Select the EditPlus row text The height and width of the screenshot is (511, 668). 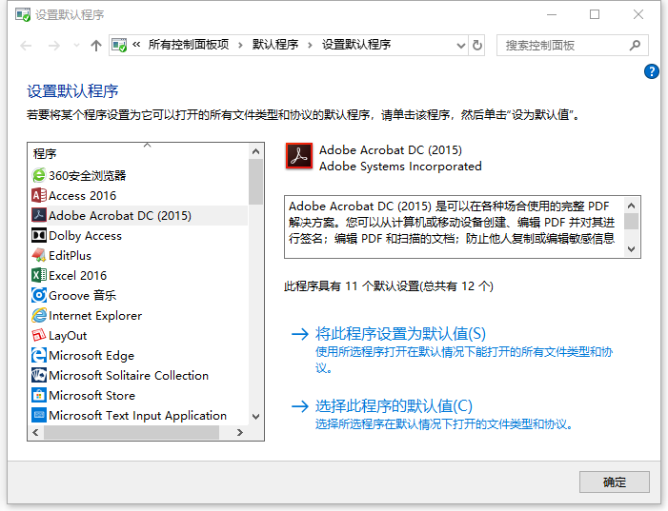[70, 256]
